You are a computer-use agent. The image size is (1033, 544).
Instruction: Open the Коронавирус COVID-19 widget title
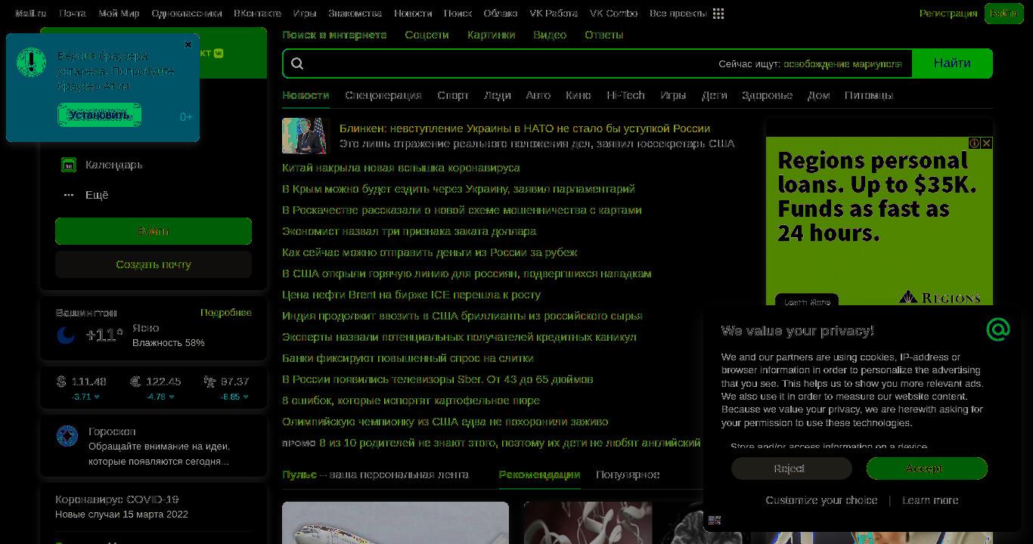coord(116,499)
